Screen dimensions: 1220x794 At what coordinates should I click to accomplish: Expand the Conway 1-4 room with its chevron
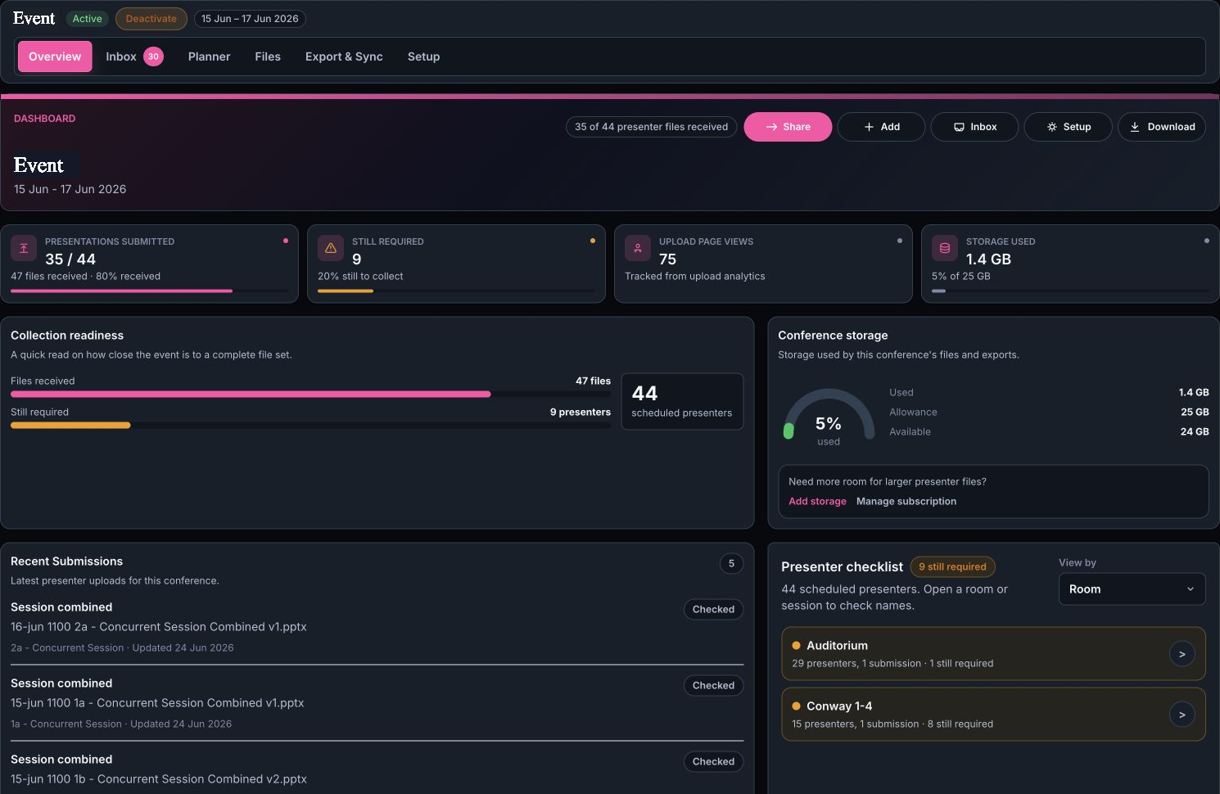pos(1182,715)
